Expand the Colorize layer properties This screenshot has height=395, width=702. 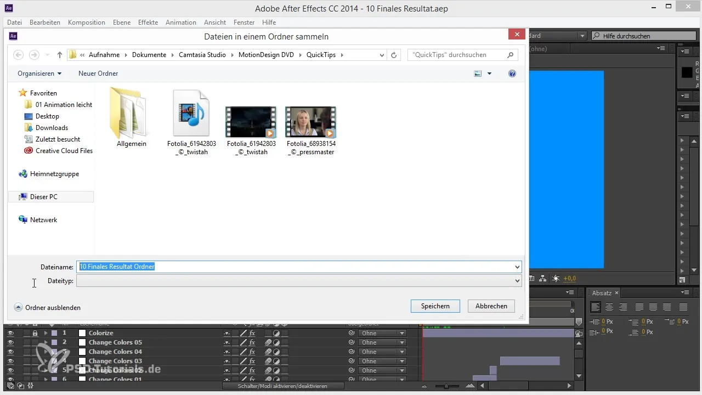(46, 333)
